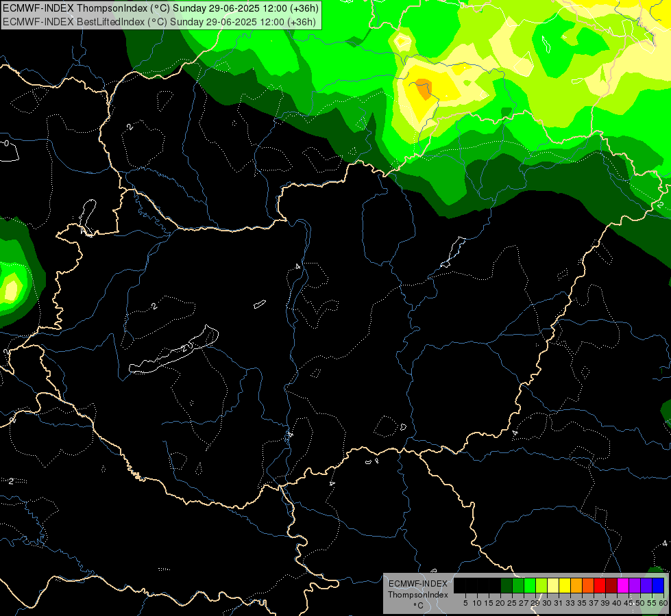Click legend tick value 60

663,603
